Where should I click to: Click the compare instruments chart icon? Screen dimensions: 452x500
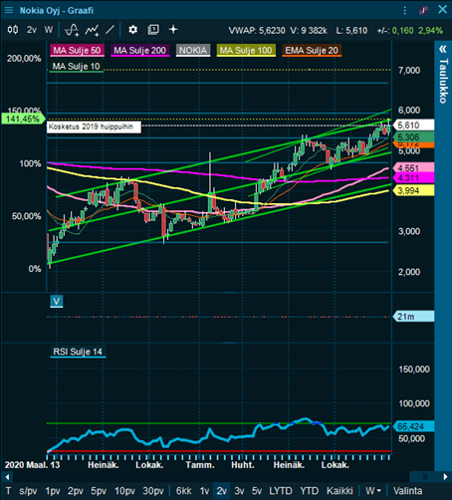(92, 30)
